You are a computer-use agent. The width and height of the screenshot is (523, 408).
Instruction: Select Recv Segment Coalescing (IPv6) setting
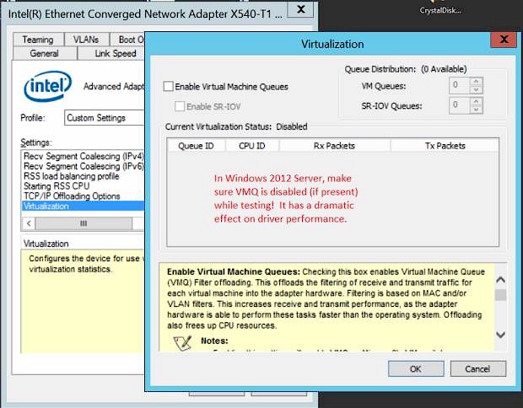point(84,166)
